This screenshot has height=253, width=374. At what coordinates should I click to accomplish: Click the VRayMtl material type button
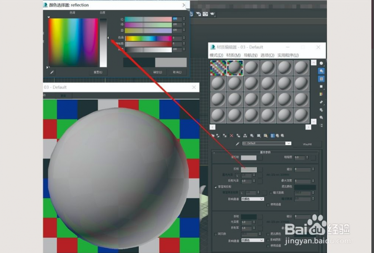307,144
